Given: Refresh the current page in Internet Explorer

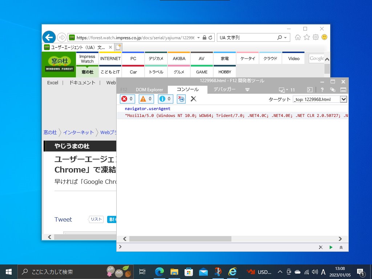Looking at the screenshot, I should tap(210, 37).
